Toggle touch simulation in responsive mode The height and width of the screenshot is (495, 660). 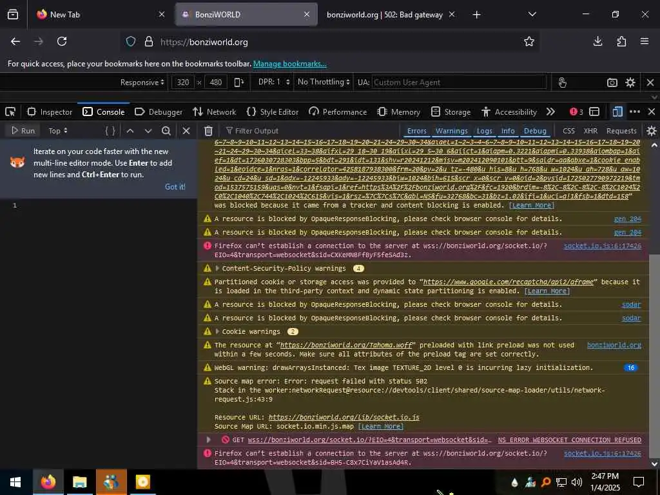click(x=562, y=82)
